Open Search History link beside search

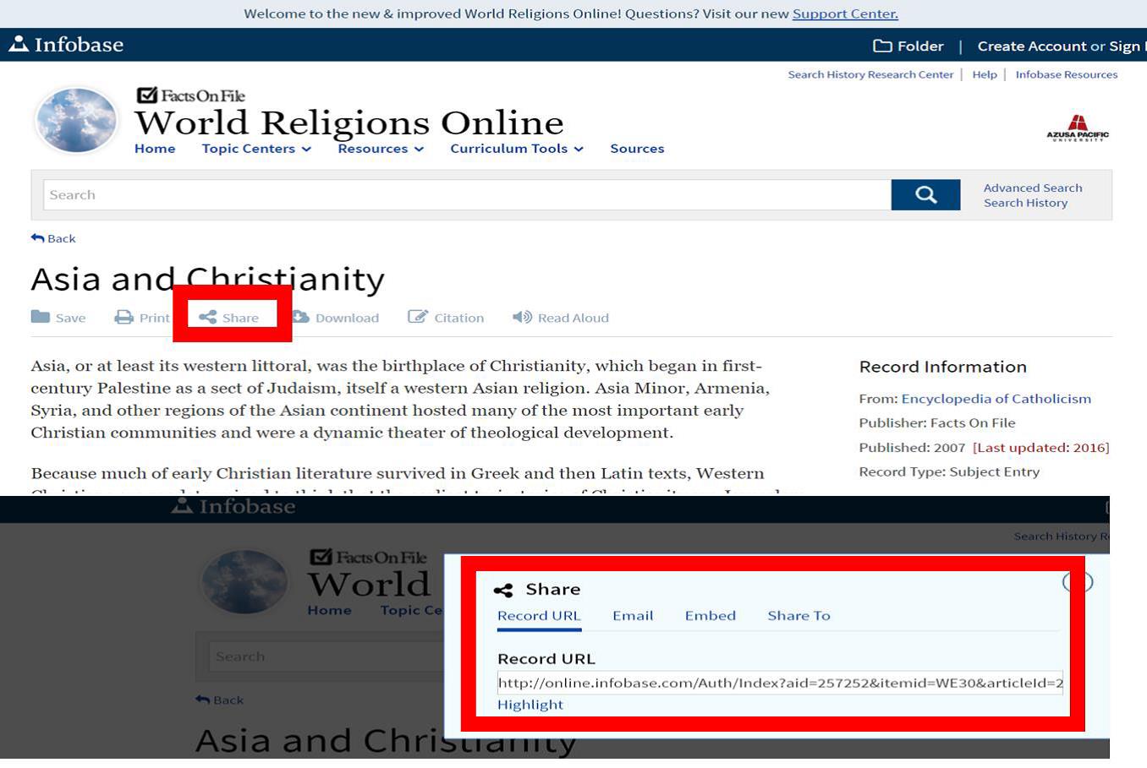pos(1025,203)
